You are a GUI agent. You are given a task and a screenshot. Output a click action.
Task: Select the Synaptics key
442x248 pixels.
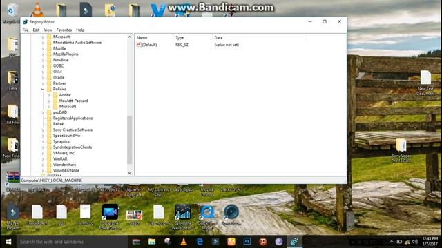click(61, 141)
